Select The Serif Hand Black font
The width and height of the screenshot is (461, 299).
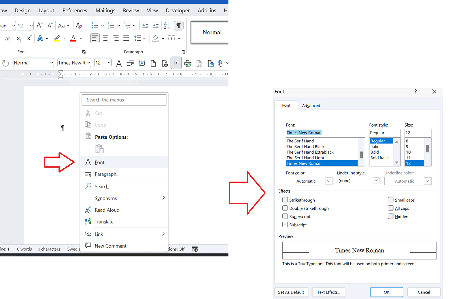tap(305, 146)
